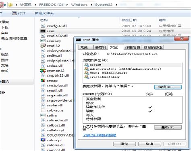Open 文档 library in navigation pane
The image size is (191, 151).
tap(4, 65)
